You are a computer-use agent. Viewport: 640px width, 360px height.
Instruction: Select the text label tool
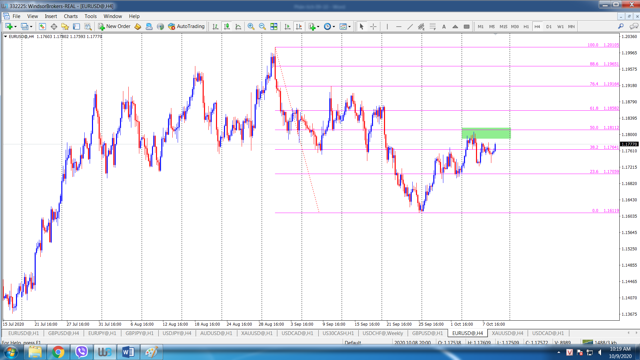(444, 26)
